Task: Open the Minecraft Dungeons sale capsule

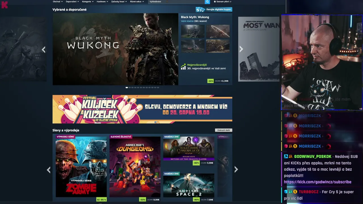Action: (x=135, y=167)
